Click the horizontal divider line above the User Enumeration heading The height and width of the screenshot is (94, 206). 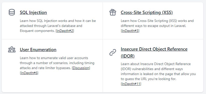tap(52, 39)
